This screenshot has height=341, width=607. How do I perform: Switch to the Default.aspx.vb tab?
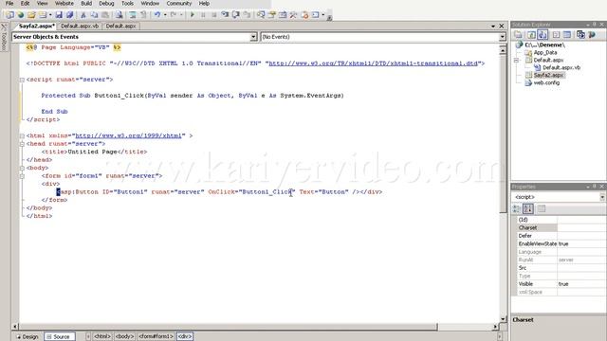click(x=80, y=26)
